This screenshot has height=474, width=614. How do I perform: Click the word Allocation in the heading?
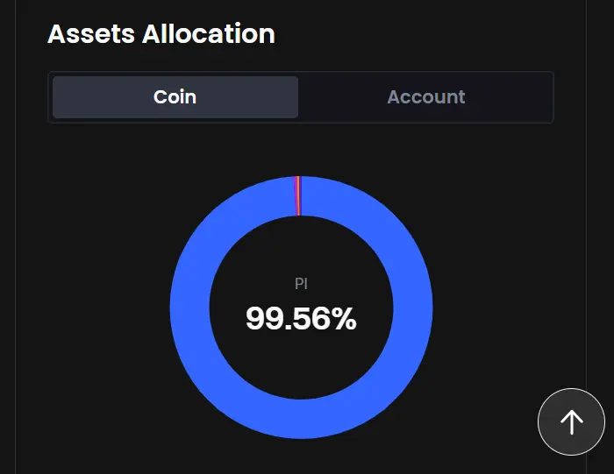click(x=209, y=33)
